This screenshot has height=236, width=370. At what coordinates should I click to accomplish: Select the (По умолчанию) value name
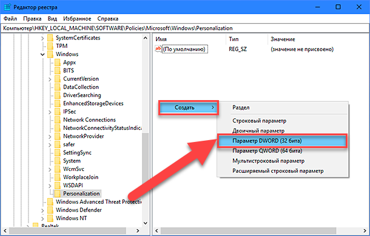pos(185,49)
